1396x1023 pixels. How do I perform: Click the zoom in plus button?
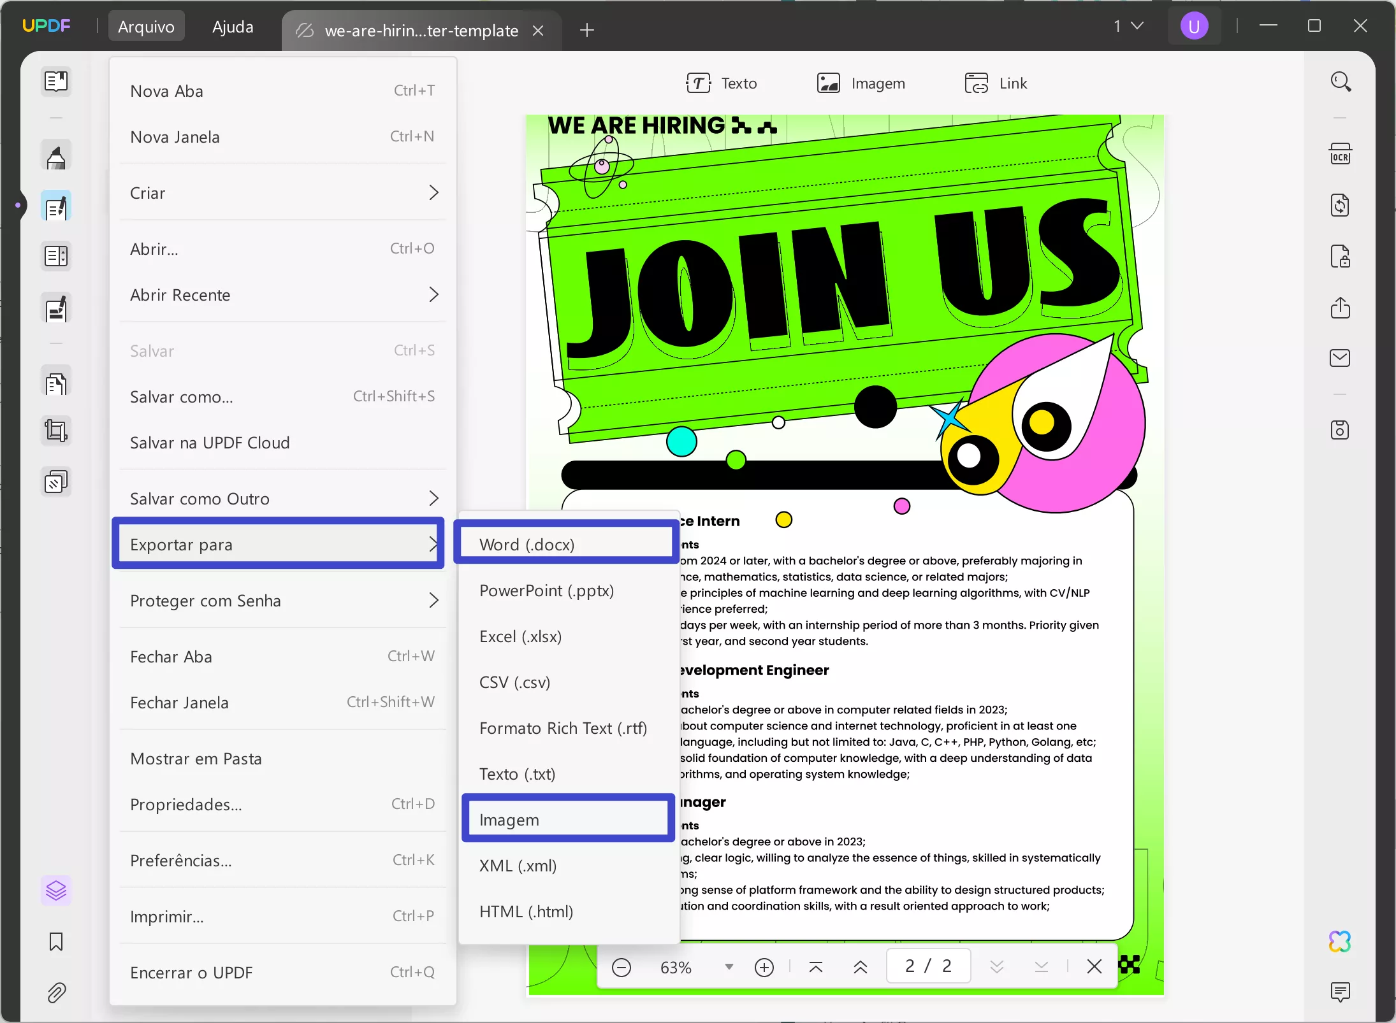(x=764, y=968)
